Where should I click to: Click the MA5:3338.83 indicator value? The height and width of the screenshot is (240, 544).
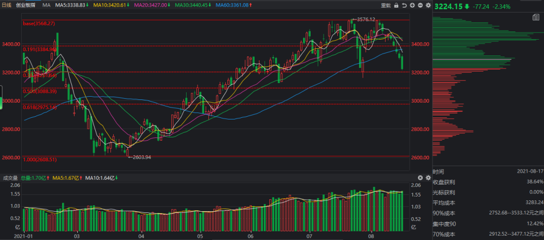[70, 5]
